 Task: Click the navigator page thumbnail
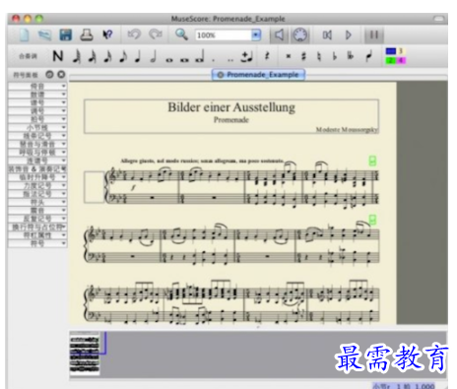(85, 354)
